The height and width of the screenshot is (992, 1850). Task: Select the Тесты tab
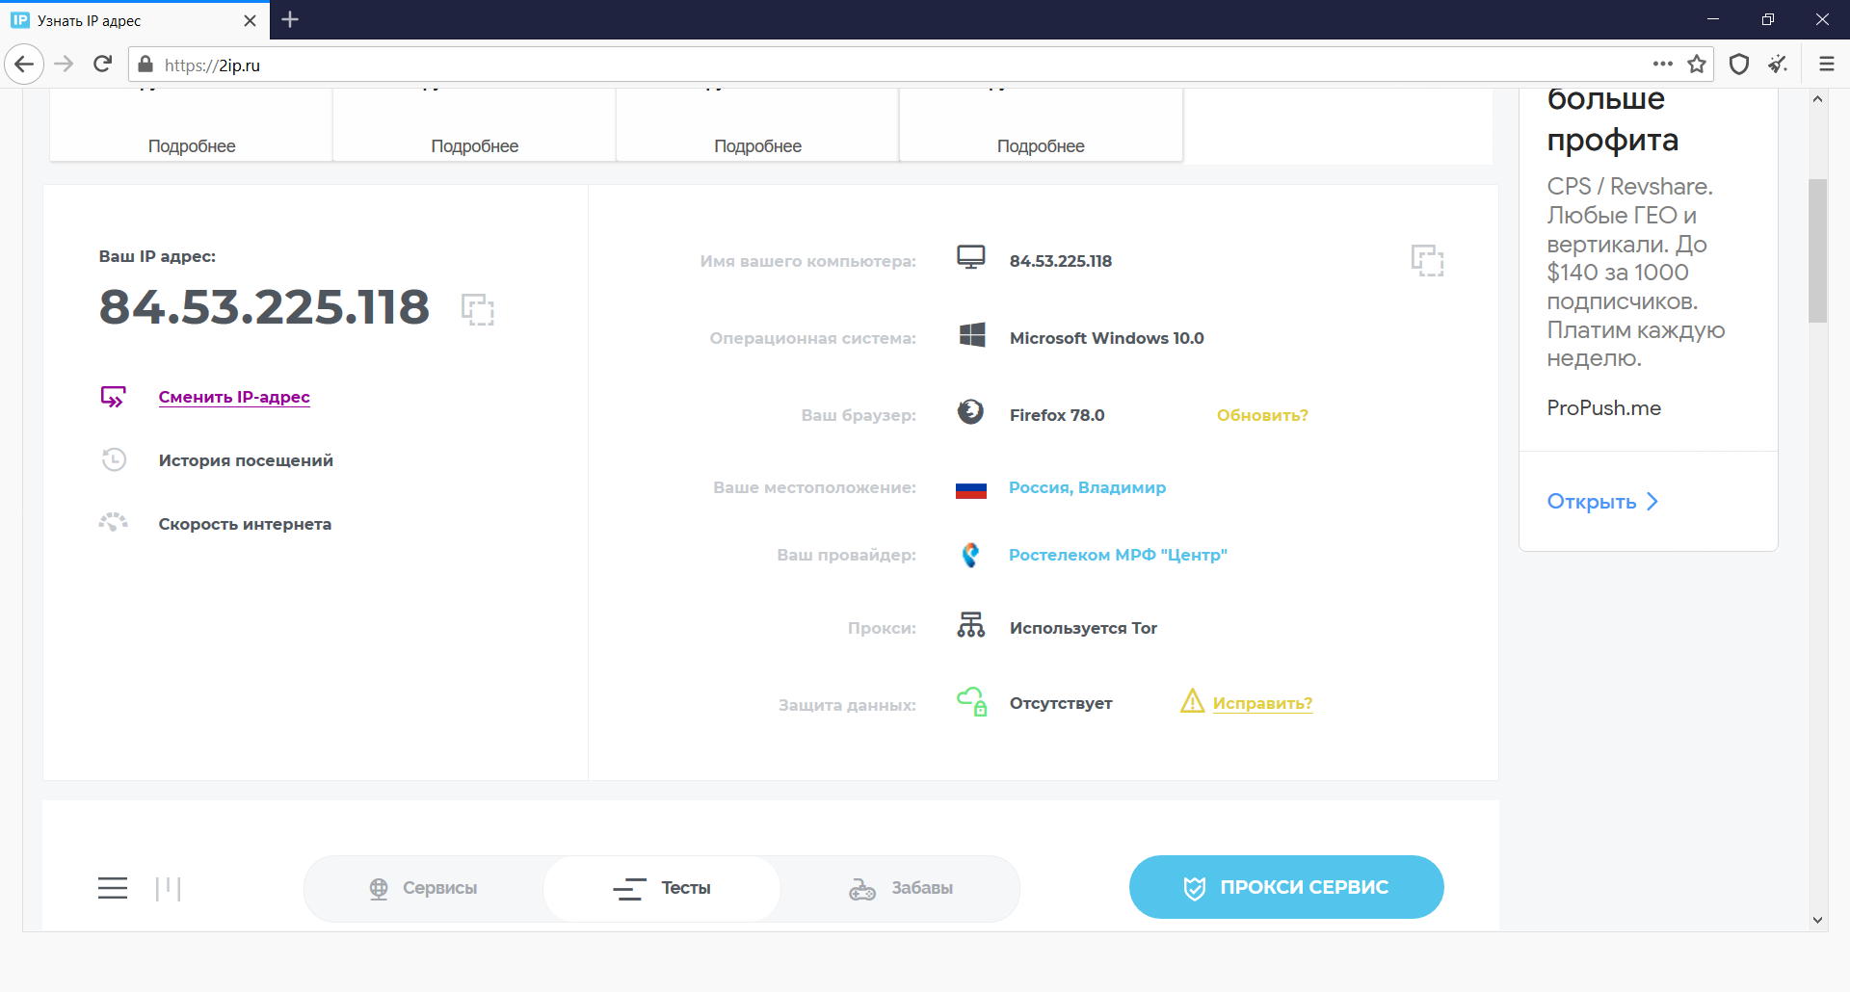pos(663,888)
